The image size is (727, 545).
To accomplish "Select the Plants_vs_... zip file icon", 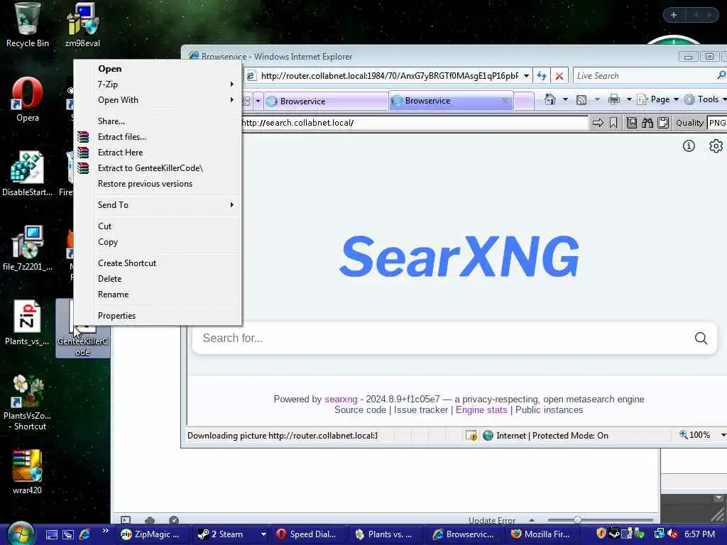I will (x=27, y=323).
